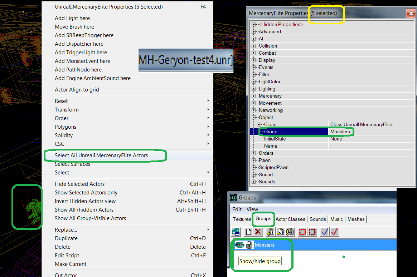Expand the Display properties category

(253, 60)
